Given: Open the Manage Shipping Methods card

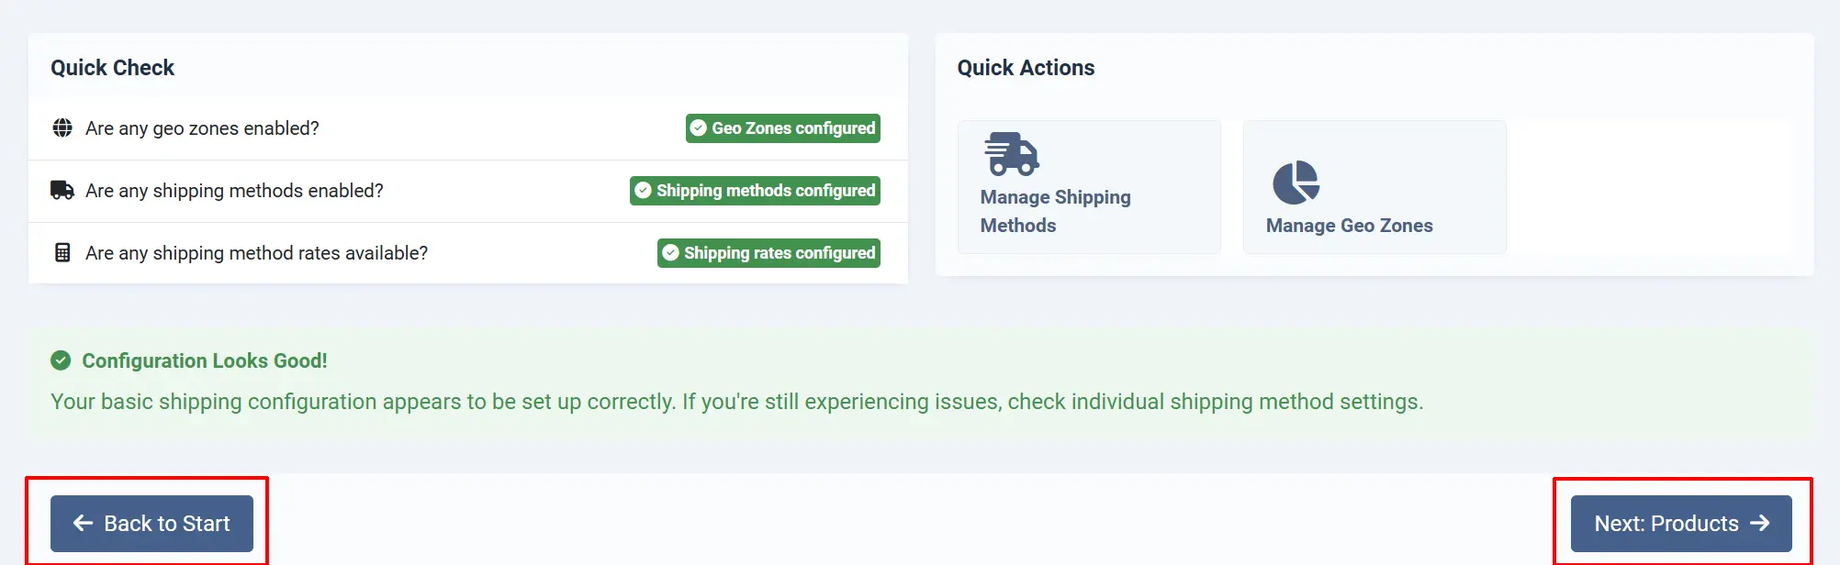Looking at the screenshot, I should 1089,187.
